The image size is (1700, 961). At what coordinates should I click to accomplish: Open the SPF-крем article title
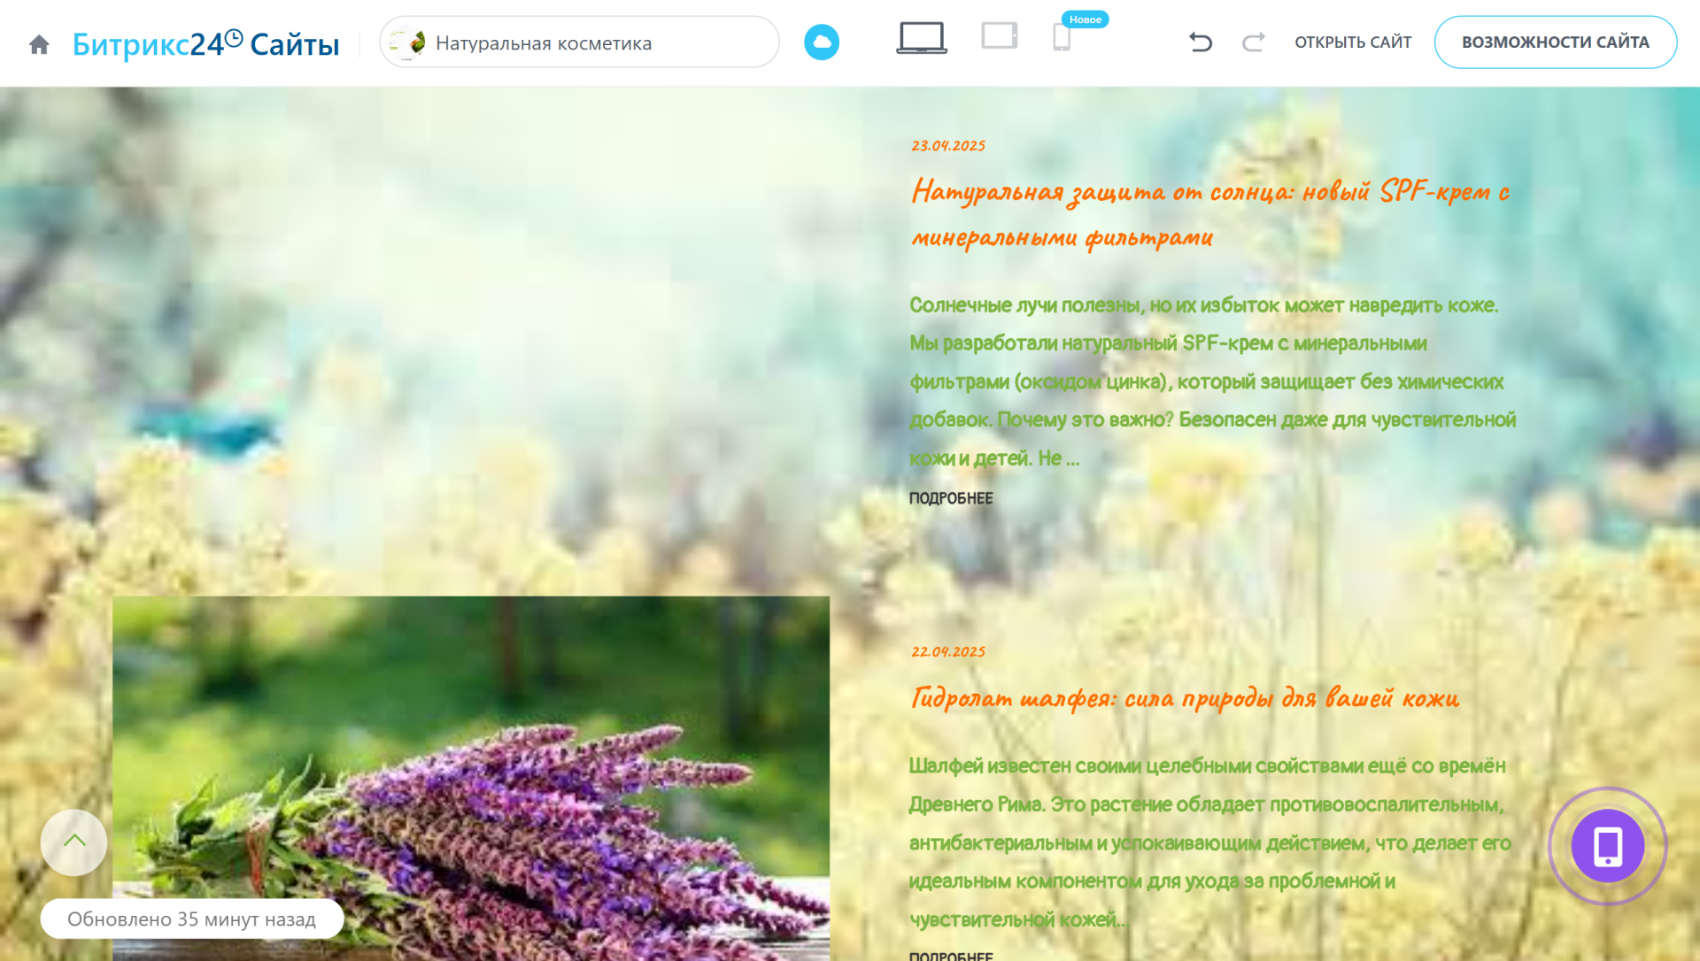pos(1210,213)
